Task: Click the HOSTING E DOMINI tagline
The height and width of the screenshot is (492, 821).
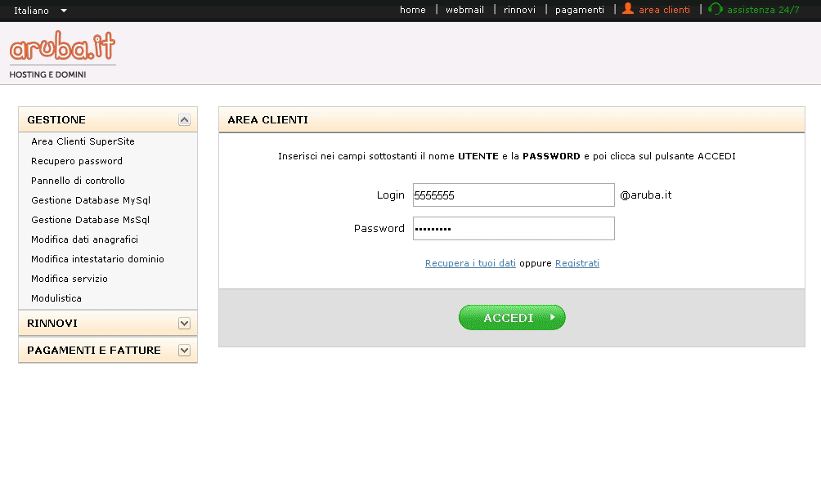Action: pyautogui.click(x=47, y=75)
